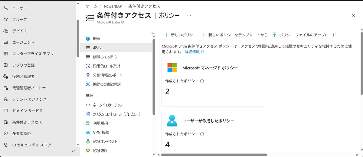Click the 利用規約 checkmark icon
Image resolution: width=363 pixels, height=157 pixels.
(88, 123)
